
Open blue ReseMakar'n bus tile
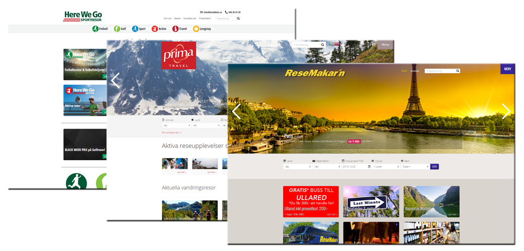coord(311,232)
